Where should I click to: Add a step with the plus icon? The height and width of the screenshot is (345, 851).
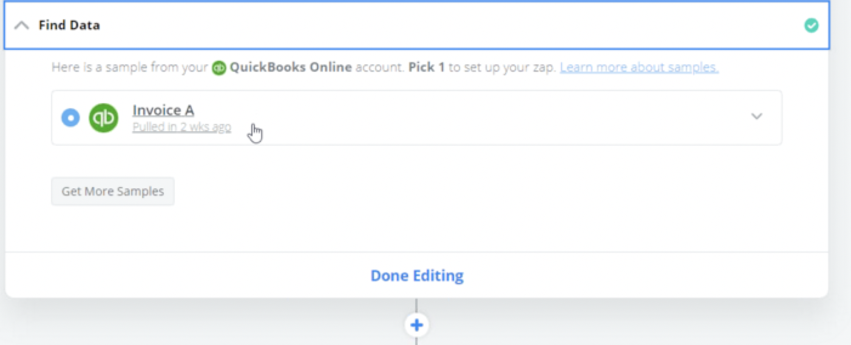tap(416, 326)
